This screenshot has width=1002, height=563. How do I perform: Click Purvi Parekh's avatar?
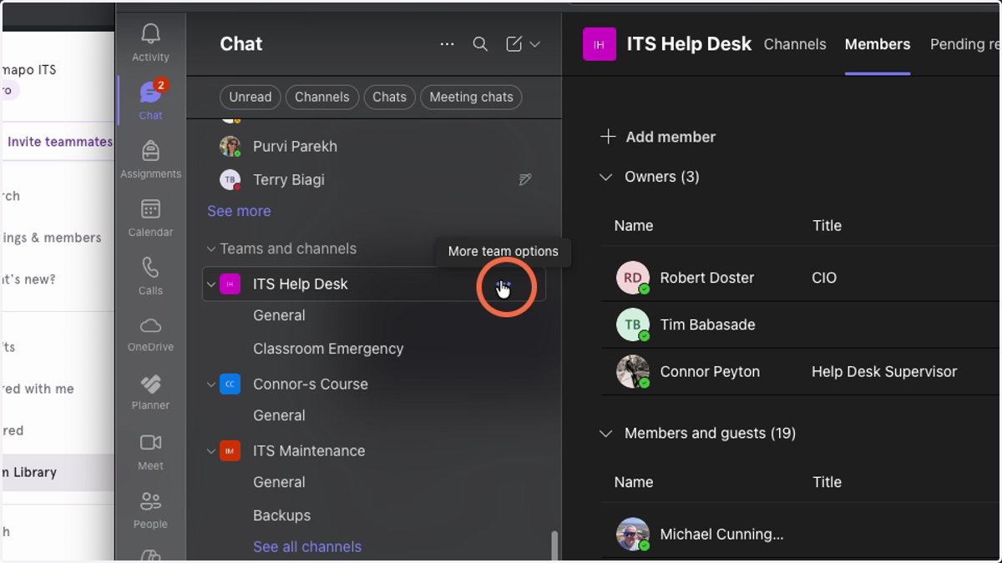230,146
